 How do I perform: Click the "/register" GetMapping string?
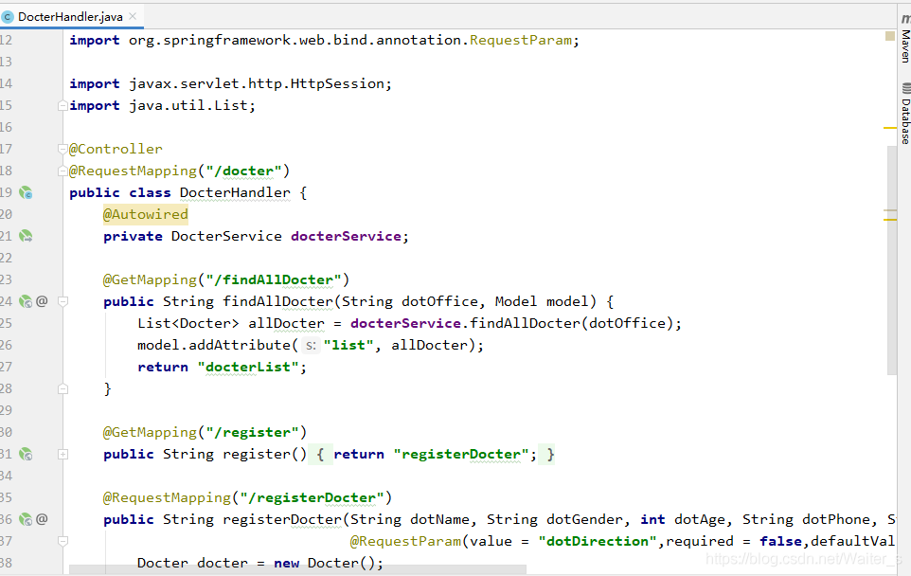[252, 432]
